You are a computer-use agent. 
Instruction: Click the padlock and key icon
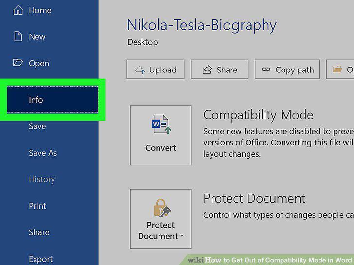[161, 208]
